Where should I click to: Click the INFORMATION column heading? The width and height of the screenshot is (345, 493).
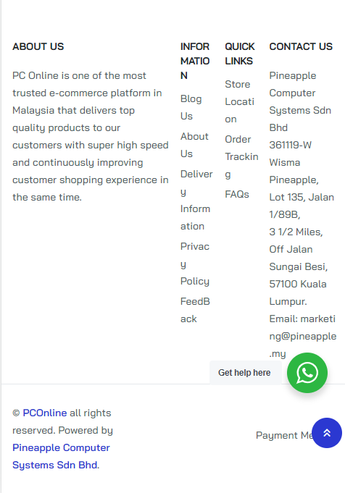click(195, 61)
